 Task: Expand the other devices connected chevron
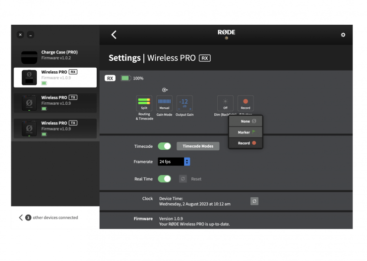(x=21, y=217)
